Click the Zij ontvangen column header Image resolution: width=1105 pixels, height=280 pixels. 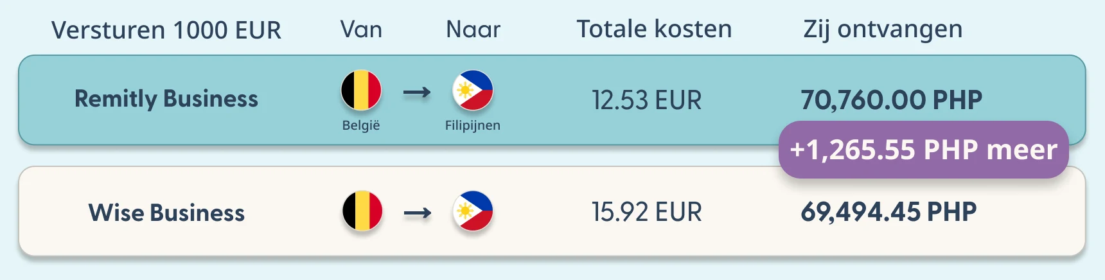pos(883,30)
